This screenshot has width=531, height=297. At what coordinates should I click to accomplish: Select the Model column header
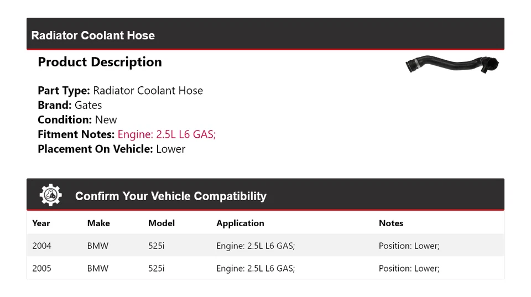(162, 223)
